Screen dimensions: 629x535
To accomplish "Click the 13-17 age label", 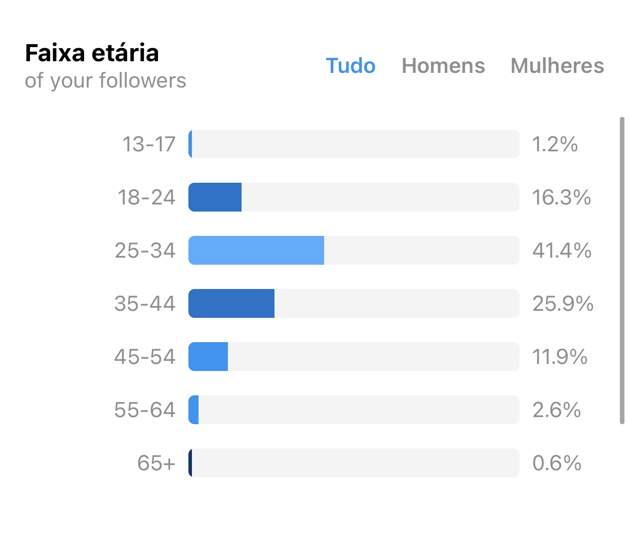I will tap(149, 144).
